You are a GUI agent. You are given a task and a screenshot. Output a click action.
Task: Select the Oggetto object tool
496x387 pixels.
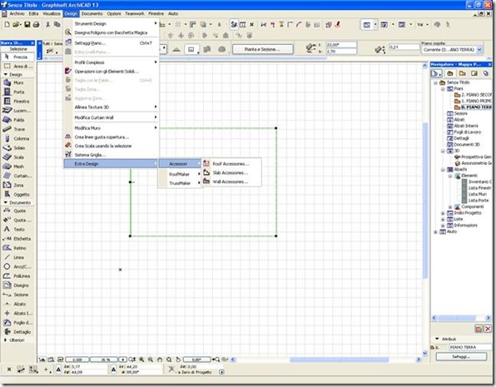pyautogui.click(x=17, y=194)
